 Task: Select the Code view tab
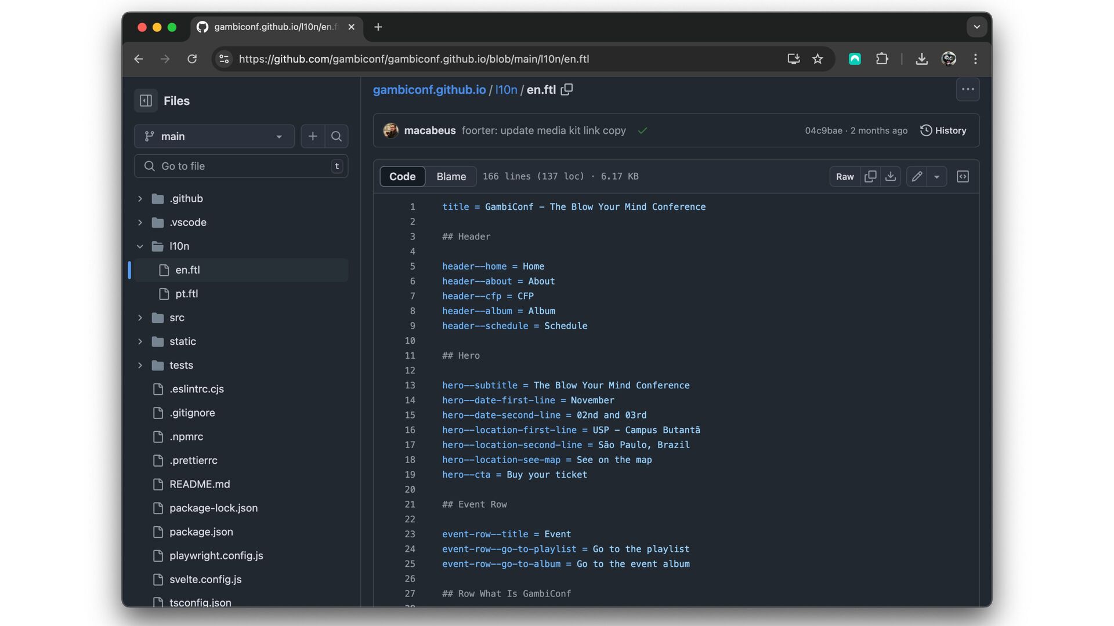point(402,176)
